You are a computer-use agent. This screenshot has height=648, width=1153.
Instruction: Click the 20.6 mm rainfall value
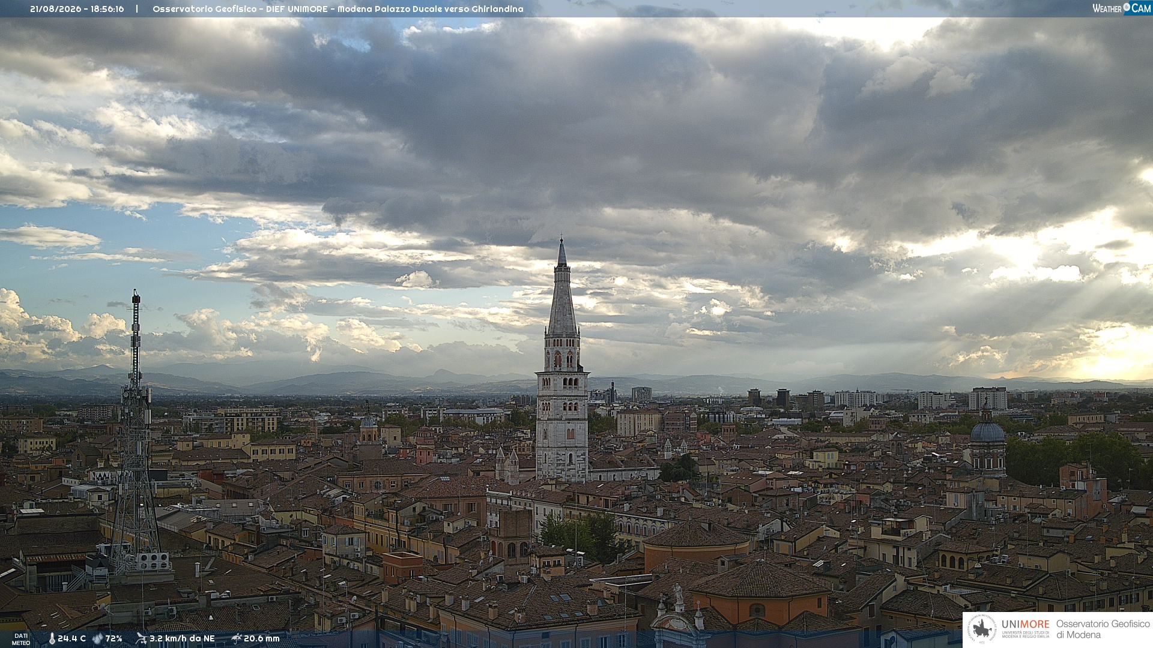pos(262,639)
